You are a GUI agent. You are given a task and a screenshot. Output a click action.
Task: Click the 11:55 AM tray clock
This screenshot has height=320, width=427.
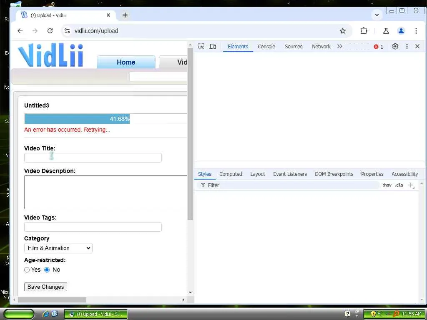click(412, 314)
